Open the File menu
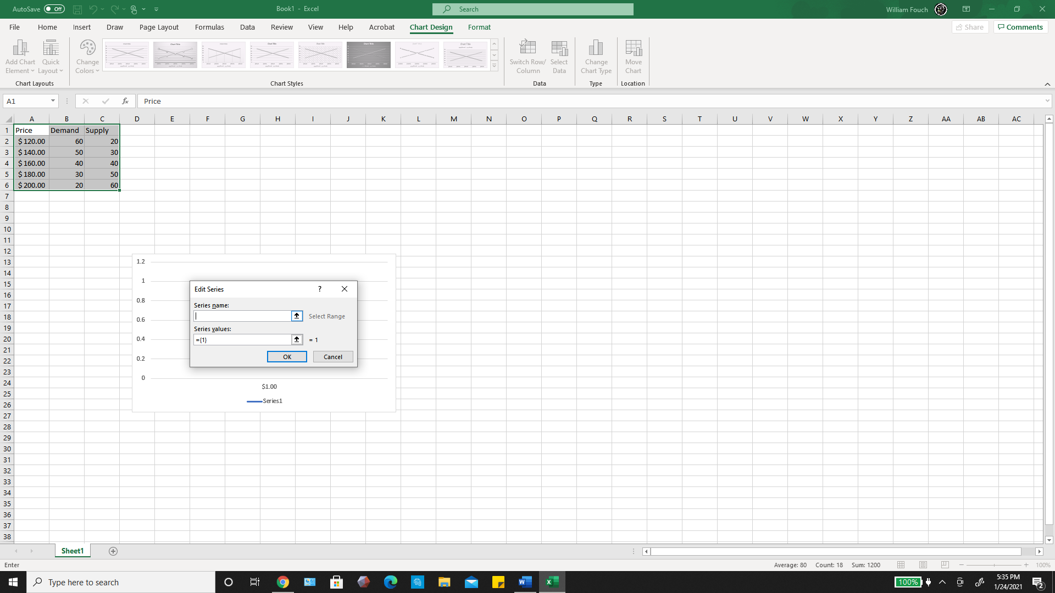 click(x=15, y=27)
